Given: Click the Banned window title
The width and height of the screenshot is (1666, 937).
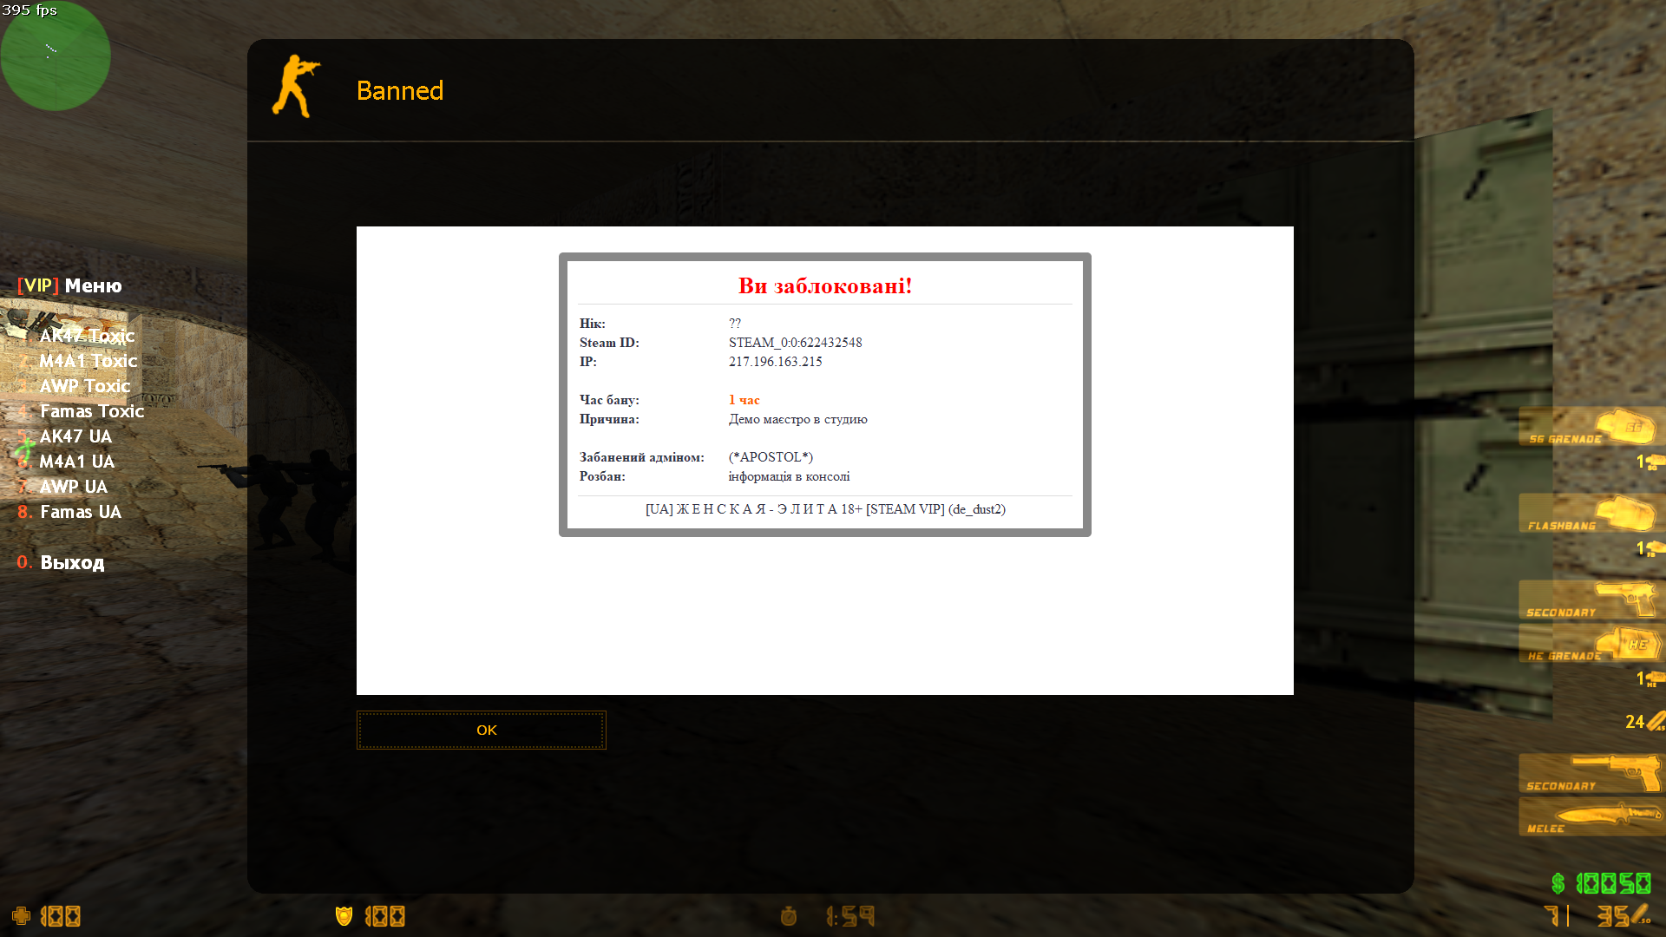Looking at the screenshot, I should (400, 90).
